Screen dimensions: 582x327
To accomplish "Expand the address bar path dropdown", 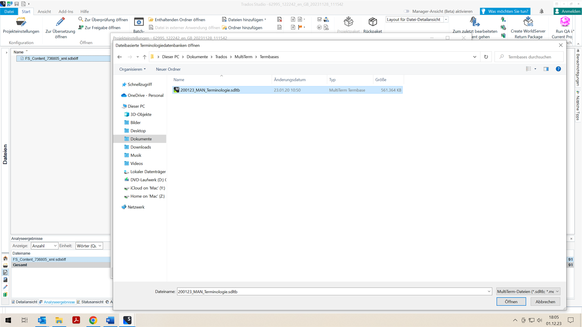I will [x=475, y=57].
